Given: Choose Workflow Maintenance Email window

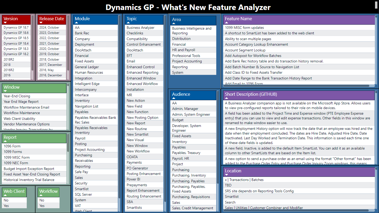Looking at the screenshot, I should 34,107.
